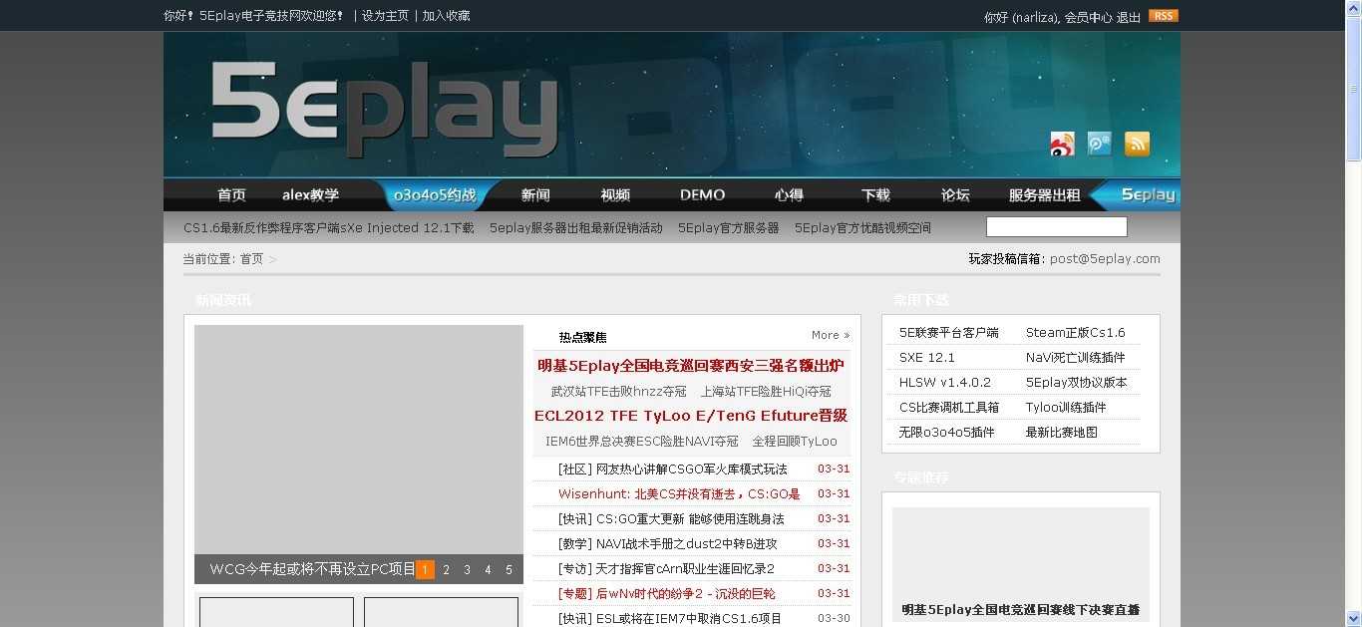
Task: Click the RSS badge in top bar
Action: 1163,16
